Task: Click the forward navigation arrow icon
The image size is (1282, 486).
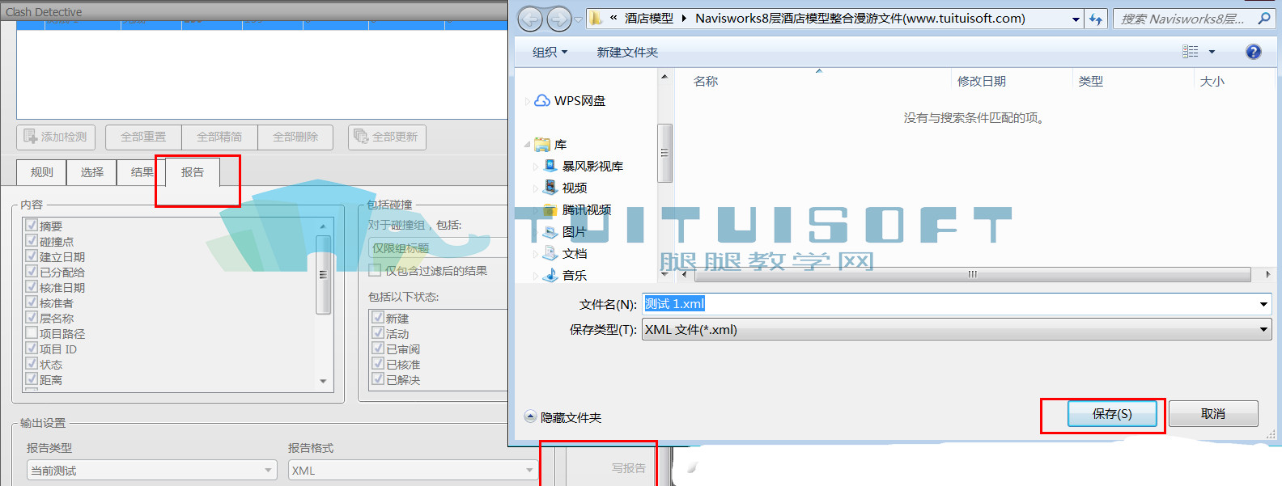Action: pos(559,19)
